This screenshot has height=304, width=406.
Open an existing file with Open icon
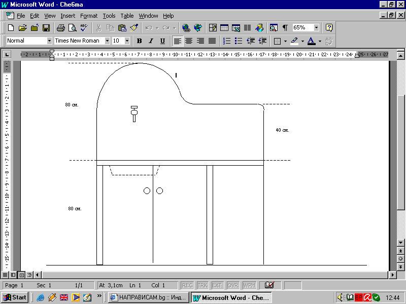coord(23,28)
